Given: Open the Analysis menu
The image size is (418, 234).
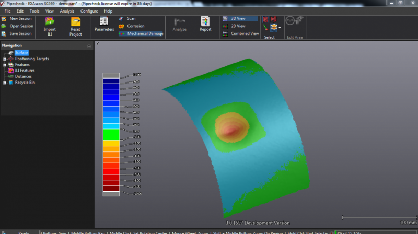Looking at the screenshot, I should pos(67,11).
